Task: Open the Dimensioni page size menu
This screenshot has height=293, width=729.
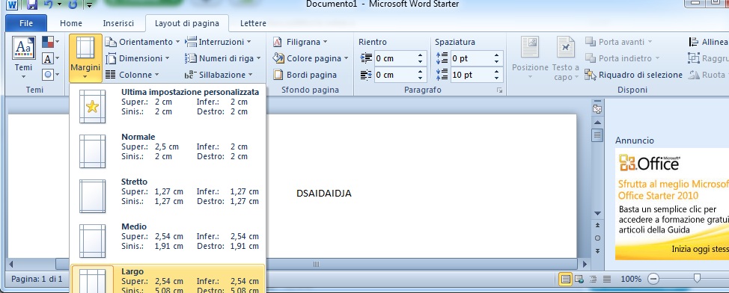Action: [x=138, y=58]
